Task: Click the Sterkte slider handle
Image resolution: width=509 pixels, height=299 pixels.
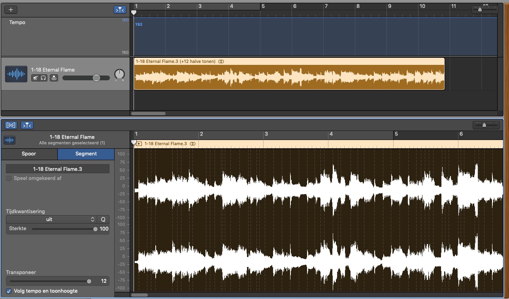Action: pos(95,229)
